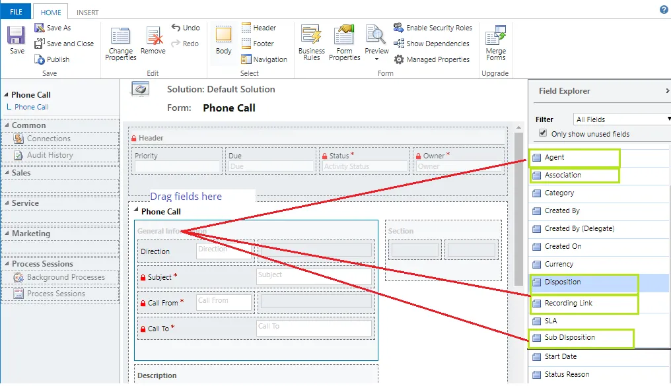671x386 pixels.
Task: Undo the last change
Action: click(186, 28)
